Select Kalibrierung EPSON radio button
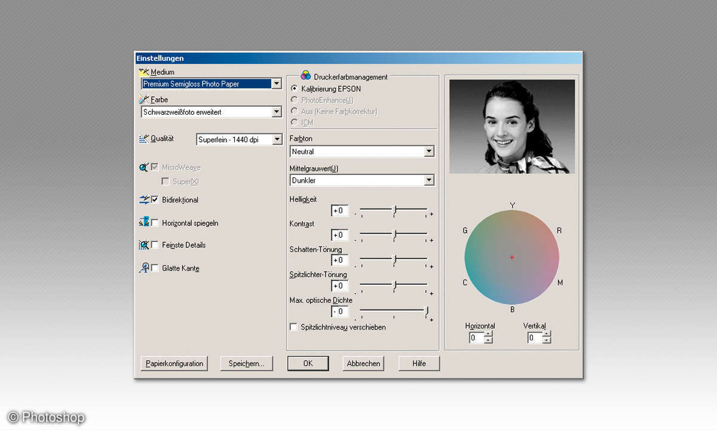717x430 pixels. 294,88
